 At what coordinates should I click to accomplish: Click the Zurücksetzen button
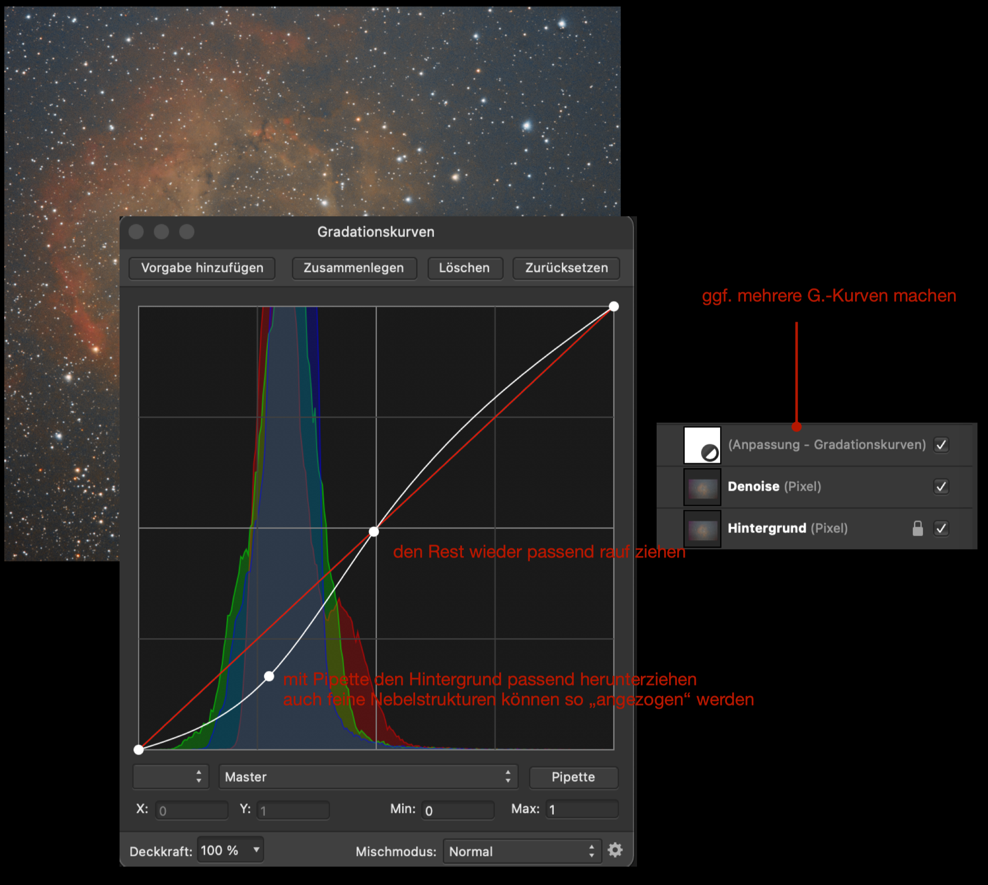pyautogui.click(x=566, y=268)
